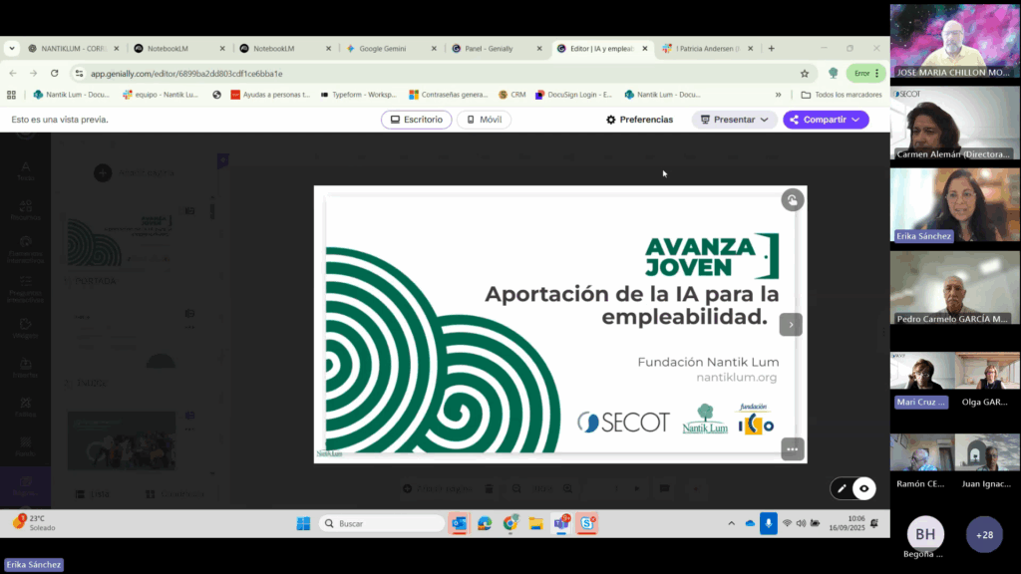Viewport: 1021px width, 574px height.
Task: Switch preview to Móvil view
Action: pos(484,120)
